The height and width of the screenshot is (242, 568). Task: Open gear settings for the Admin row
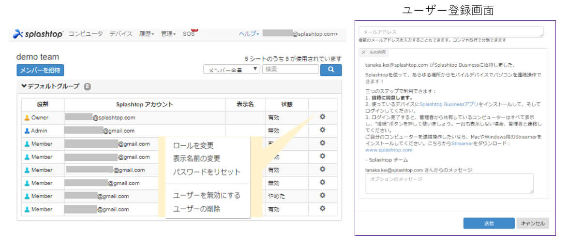[322, 130]
